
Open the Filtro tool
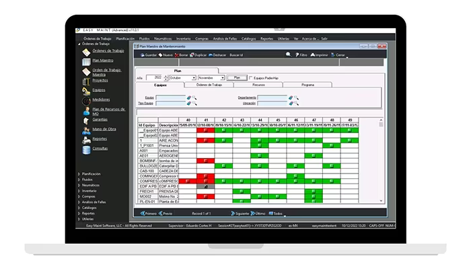click(301, 55)
